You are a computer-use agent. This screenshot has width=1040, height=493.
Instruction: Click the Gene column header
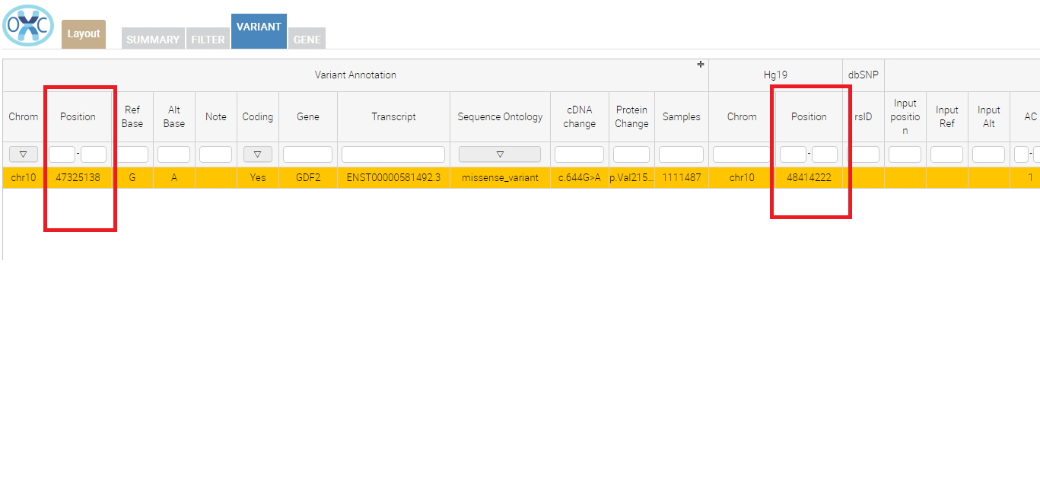[x=307, y=116]
